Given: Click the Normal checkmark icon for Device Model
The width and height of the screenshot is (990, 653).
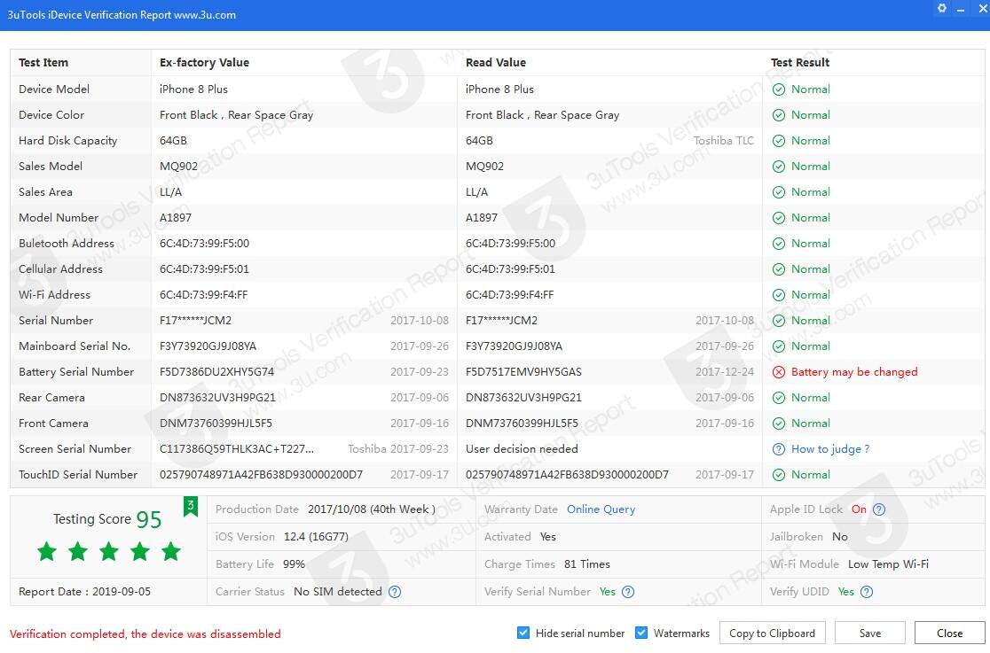Looking at the screenshot, I should (779, 89).
